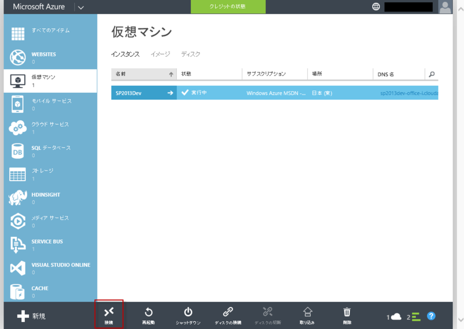
Task: Select WEBSITES label in sidebar
Action: (43, 54)
